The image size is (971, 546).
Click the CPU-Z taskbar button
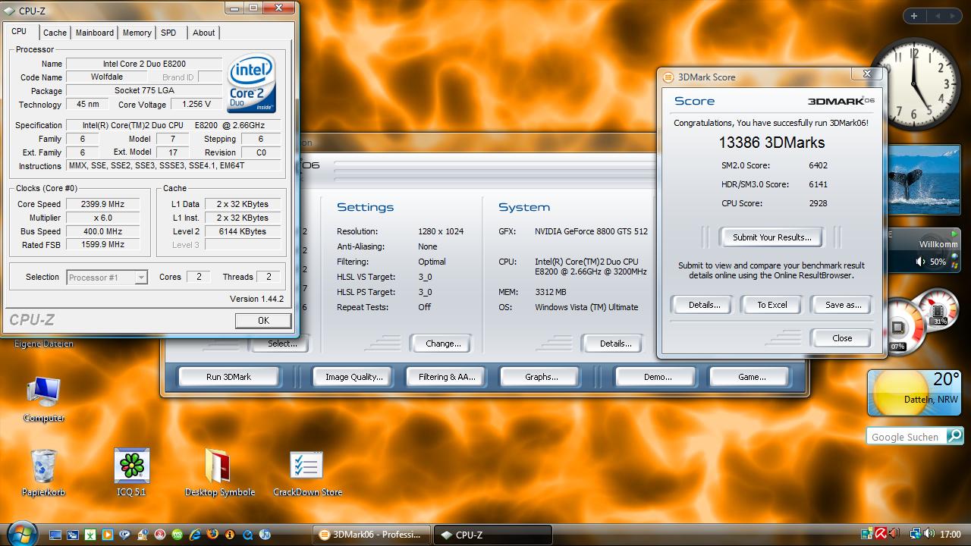coord(493,535)
